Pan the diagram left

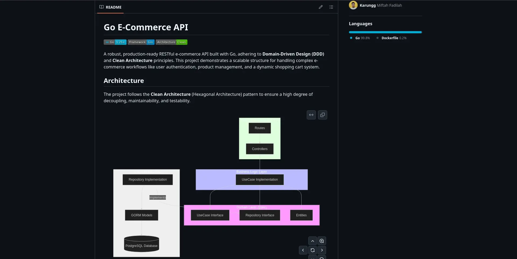pos(303,250)
